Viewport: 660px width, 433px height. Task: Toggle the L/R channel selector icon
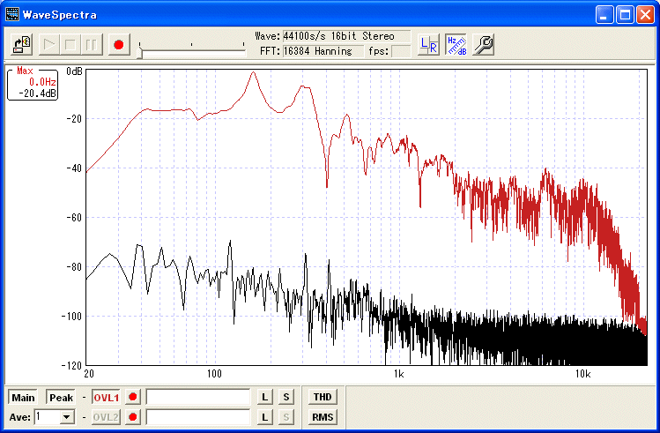pyautogui.click(x=428, y=45)
